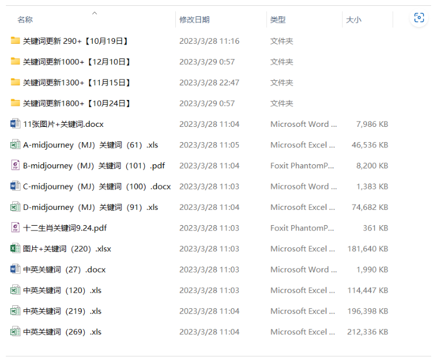Sort files by the 名称 column header
This screenshot has width=437, height=359.
[x=25, y=20]
